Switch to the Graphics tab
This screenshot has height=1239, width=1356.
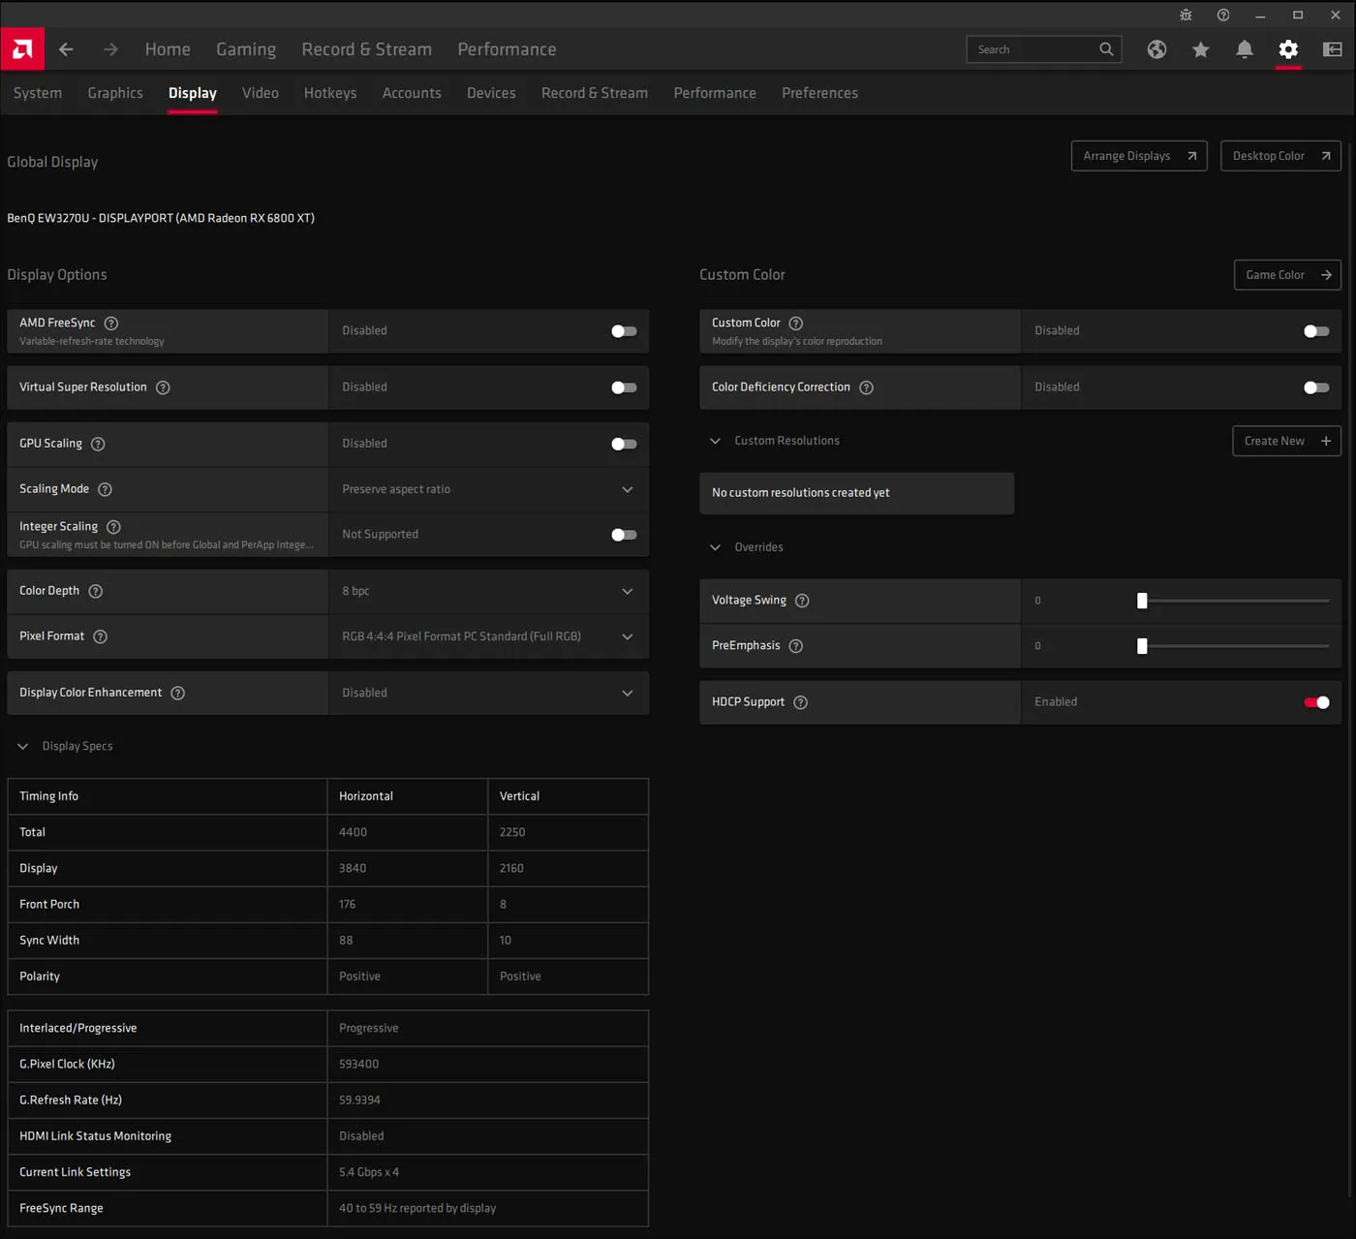pos(115,93)
